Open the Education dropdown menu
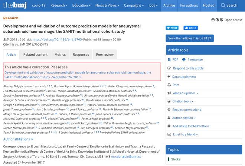The width and height of the screenshot is (245, 166). click(81, 6)
